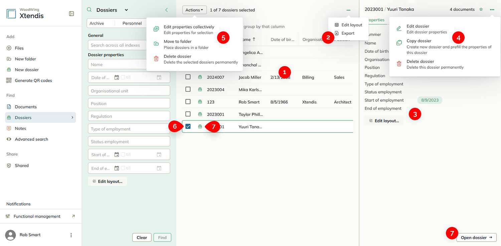This screenshot has height=246, width=501.
Task: Choose Add Files in the sidebar
Action: click(15, 48)
